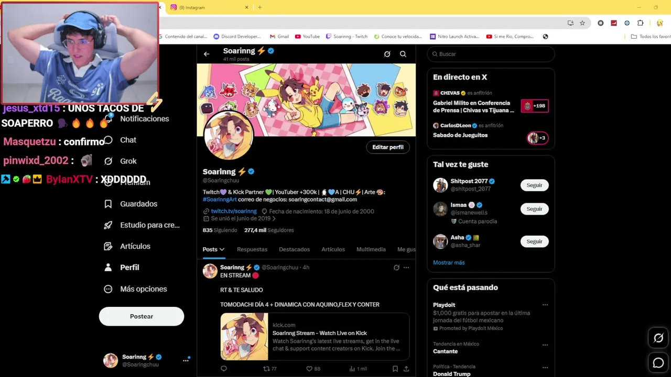The height and width of the screenshot is (377, 671).
Task: Search the profile with magnifier icon
Action: coord(403,54)
